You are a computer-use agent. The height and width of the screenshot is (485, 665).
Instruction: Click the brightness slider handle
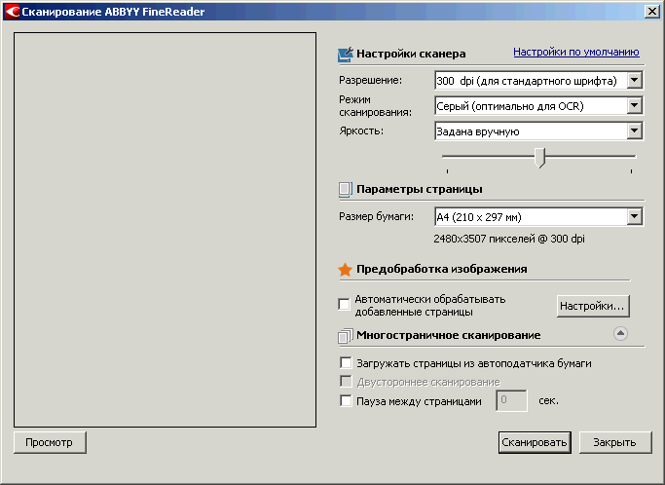coord(539,158)
